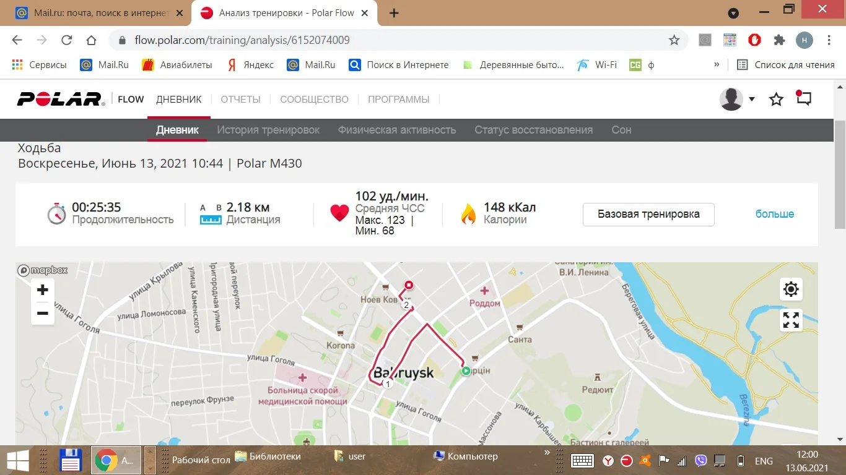Click the kilometer 1 marker on the route
Image resolution: width=846 pixels, height=475 pixels.
click(x=388, y=384)
